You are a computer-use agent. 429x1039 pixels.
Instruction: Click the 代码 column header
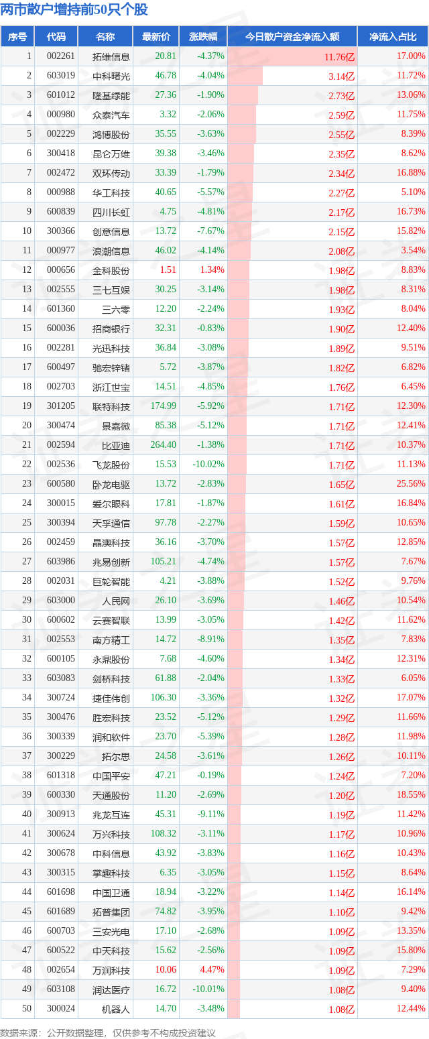pos(56,37)
